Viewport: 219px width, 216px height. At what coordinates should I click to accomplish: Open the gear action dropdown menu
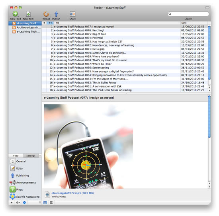pyautogui.click(x=18, y=202)
